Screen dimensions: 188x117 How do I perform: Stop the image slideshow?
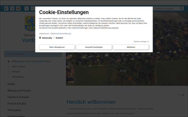click(110, 83)
